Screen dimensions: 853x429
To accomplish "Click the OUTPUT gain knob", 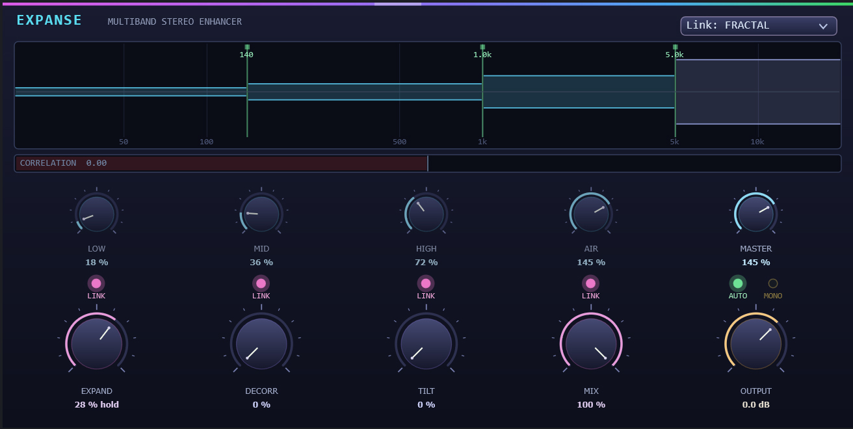I will coord(755,344).
